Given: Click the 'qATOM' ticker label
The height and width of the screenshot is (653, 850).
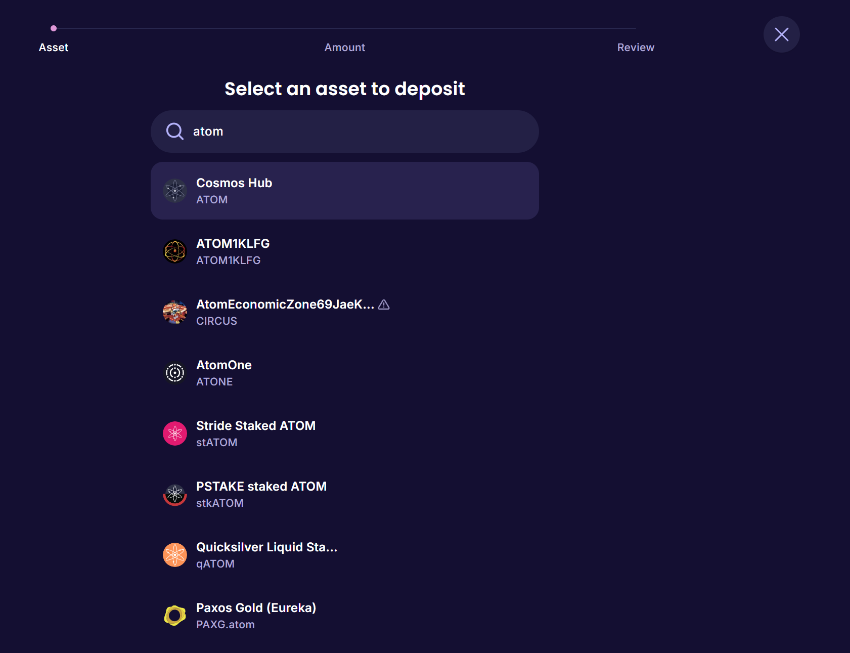Looking at the screenshot, I should 215,564.
